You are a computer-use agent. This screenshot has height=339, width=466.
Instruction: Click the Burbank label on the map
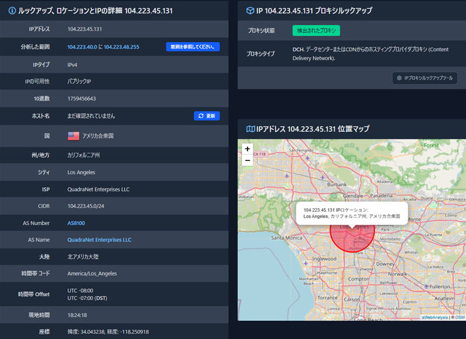click(x=337, y=184)
